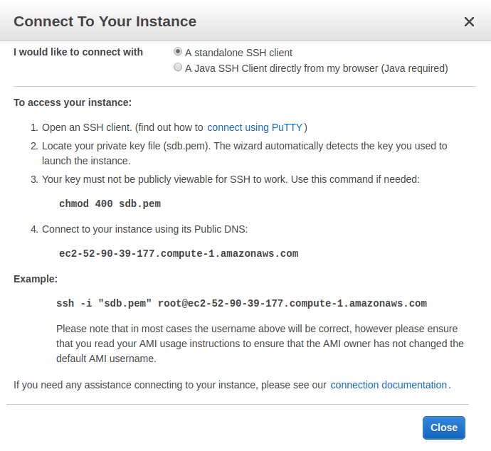
Task: Click the ssh -i example command line
Action: 241,303
